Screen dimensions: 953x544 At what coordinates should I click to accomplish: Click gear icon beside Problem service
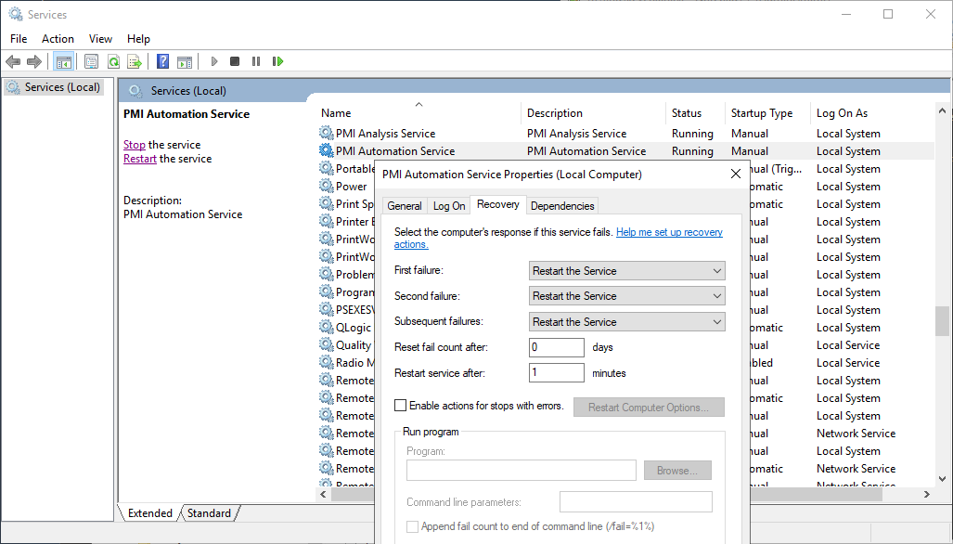tap(327, 274)
